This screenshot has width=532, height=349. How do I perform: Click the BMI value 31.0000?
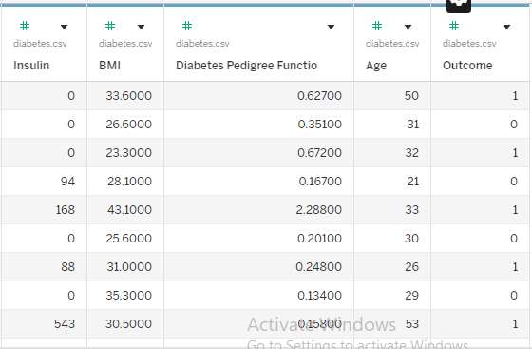tap(129, 267)
